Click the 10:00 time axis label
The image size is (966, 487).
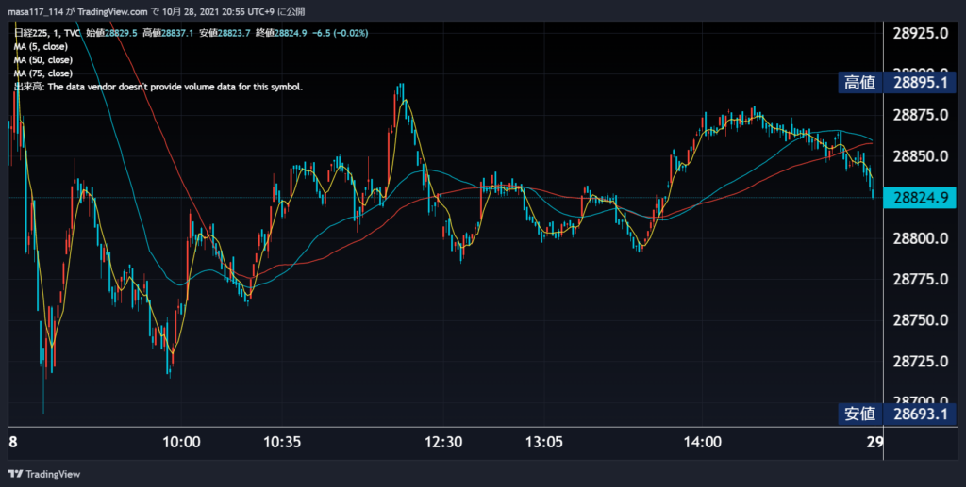(x=181, y=442)
